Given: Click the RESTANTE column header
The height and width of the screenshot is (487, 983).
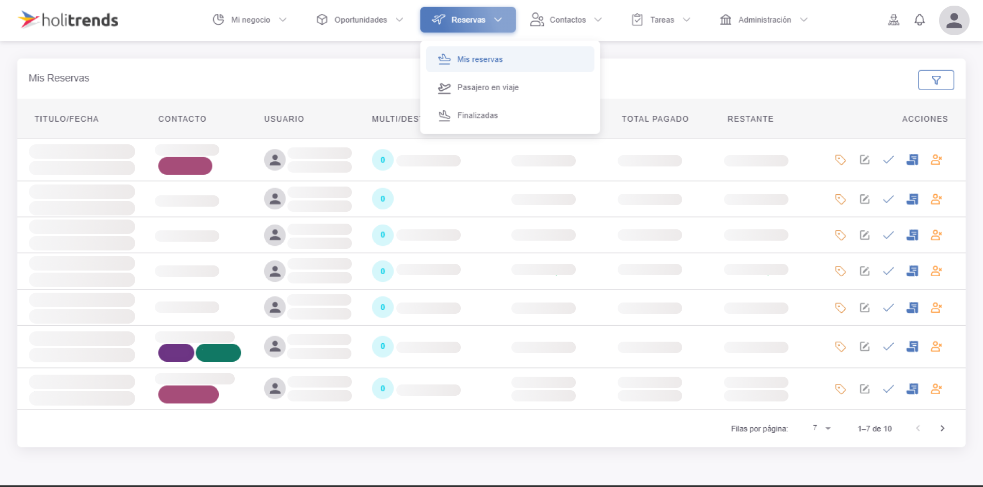Looking at the screenshot, I should click(750, 119).
